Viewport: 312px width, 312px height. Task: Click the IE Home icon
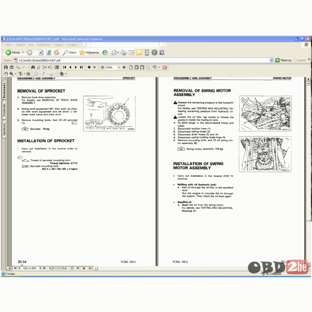pos(56,52)
